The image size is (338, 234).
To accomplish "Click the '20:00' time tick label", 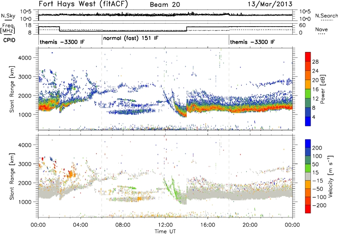I will [x=250, y=225].
